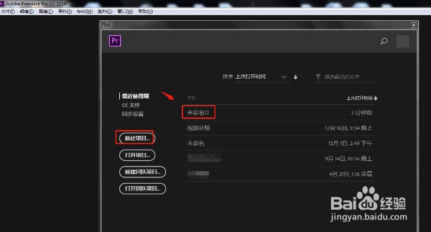Click the 打开项目... button
The height and width of the screenshot is (232, 431).
click(137, 155)
